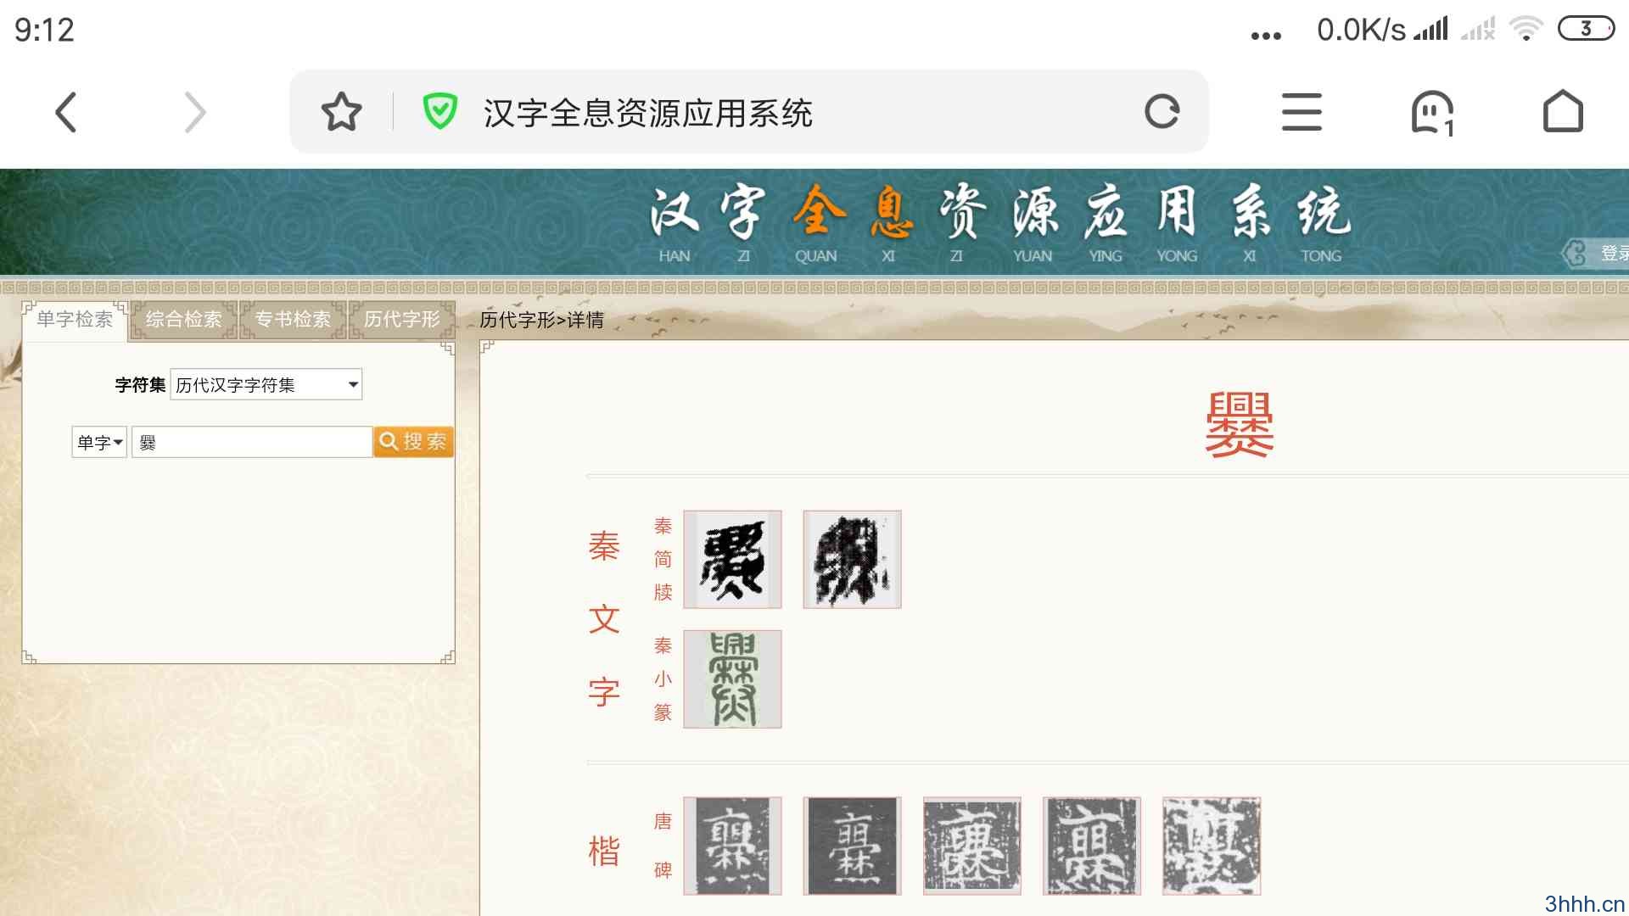Switch to the 综合检索 tab
Viewport: 1629px width, 916px height.
pyautogui.click(x=183, y=320)
